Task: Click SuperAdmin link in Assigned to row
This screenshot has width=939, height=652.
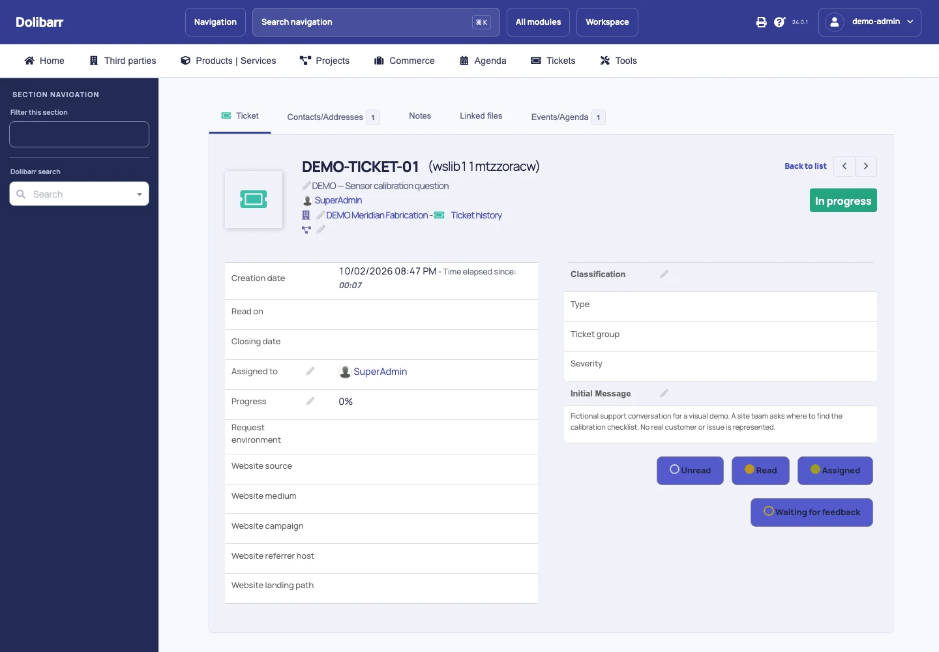Action: [380, 372]
